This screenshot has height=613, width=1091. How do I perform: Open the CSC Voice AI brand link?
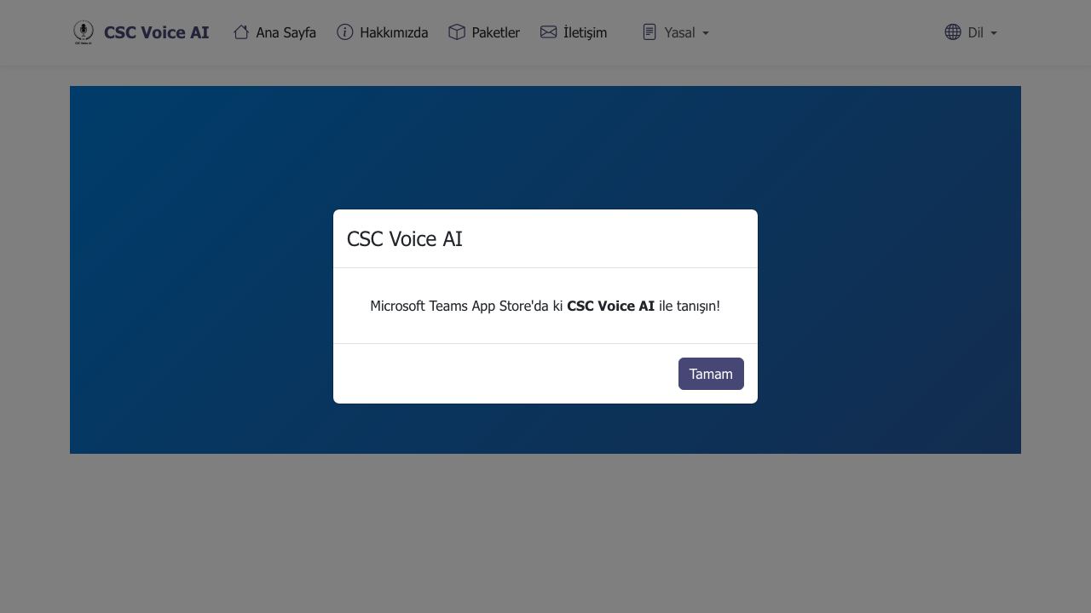click(141, 32)
